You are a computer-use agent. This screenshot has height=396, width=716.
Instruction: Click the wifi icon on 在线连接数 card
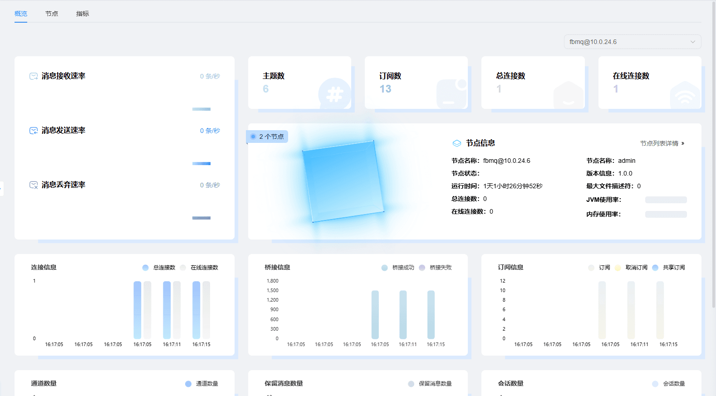[x=685, y=95]
